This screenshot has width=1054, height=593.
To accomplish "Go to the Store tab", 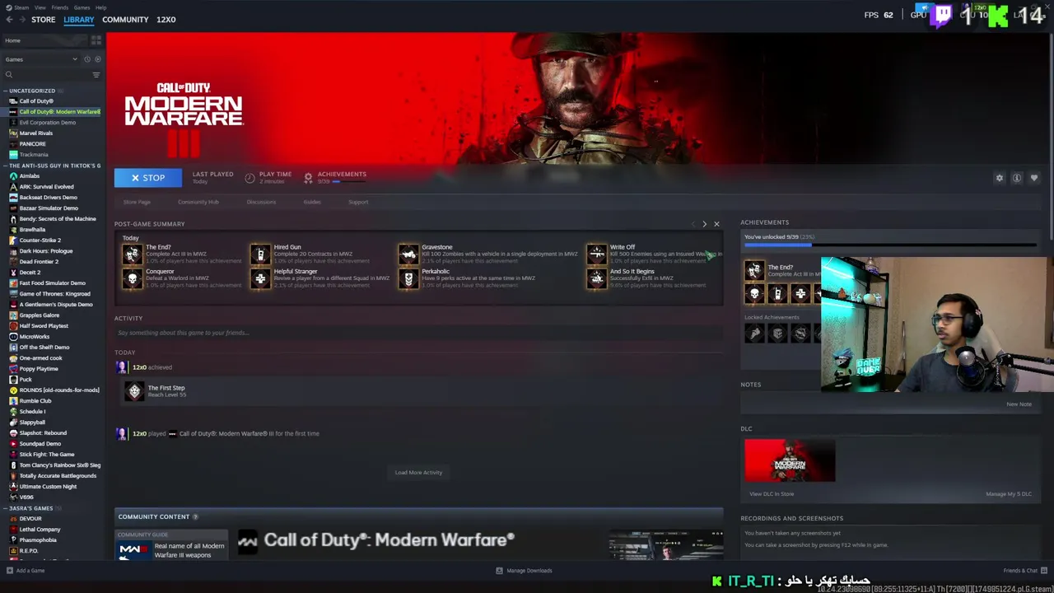I will (x=43, y=20).
